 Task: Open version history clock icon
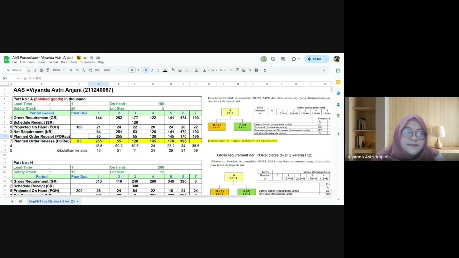pyautogui.click(x=273, y=59)
